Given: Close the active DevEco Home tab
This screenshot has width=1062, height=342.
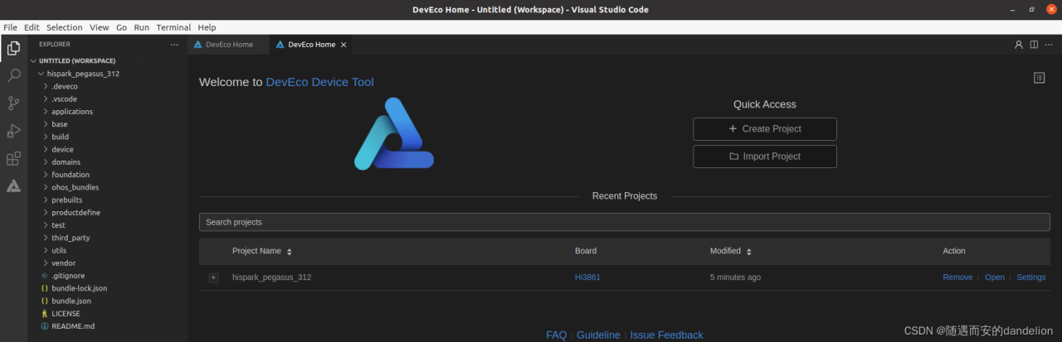Looking at the screenshot, I should point(343,45).
